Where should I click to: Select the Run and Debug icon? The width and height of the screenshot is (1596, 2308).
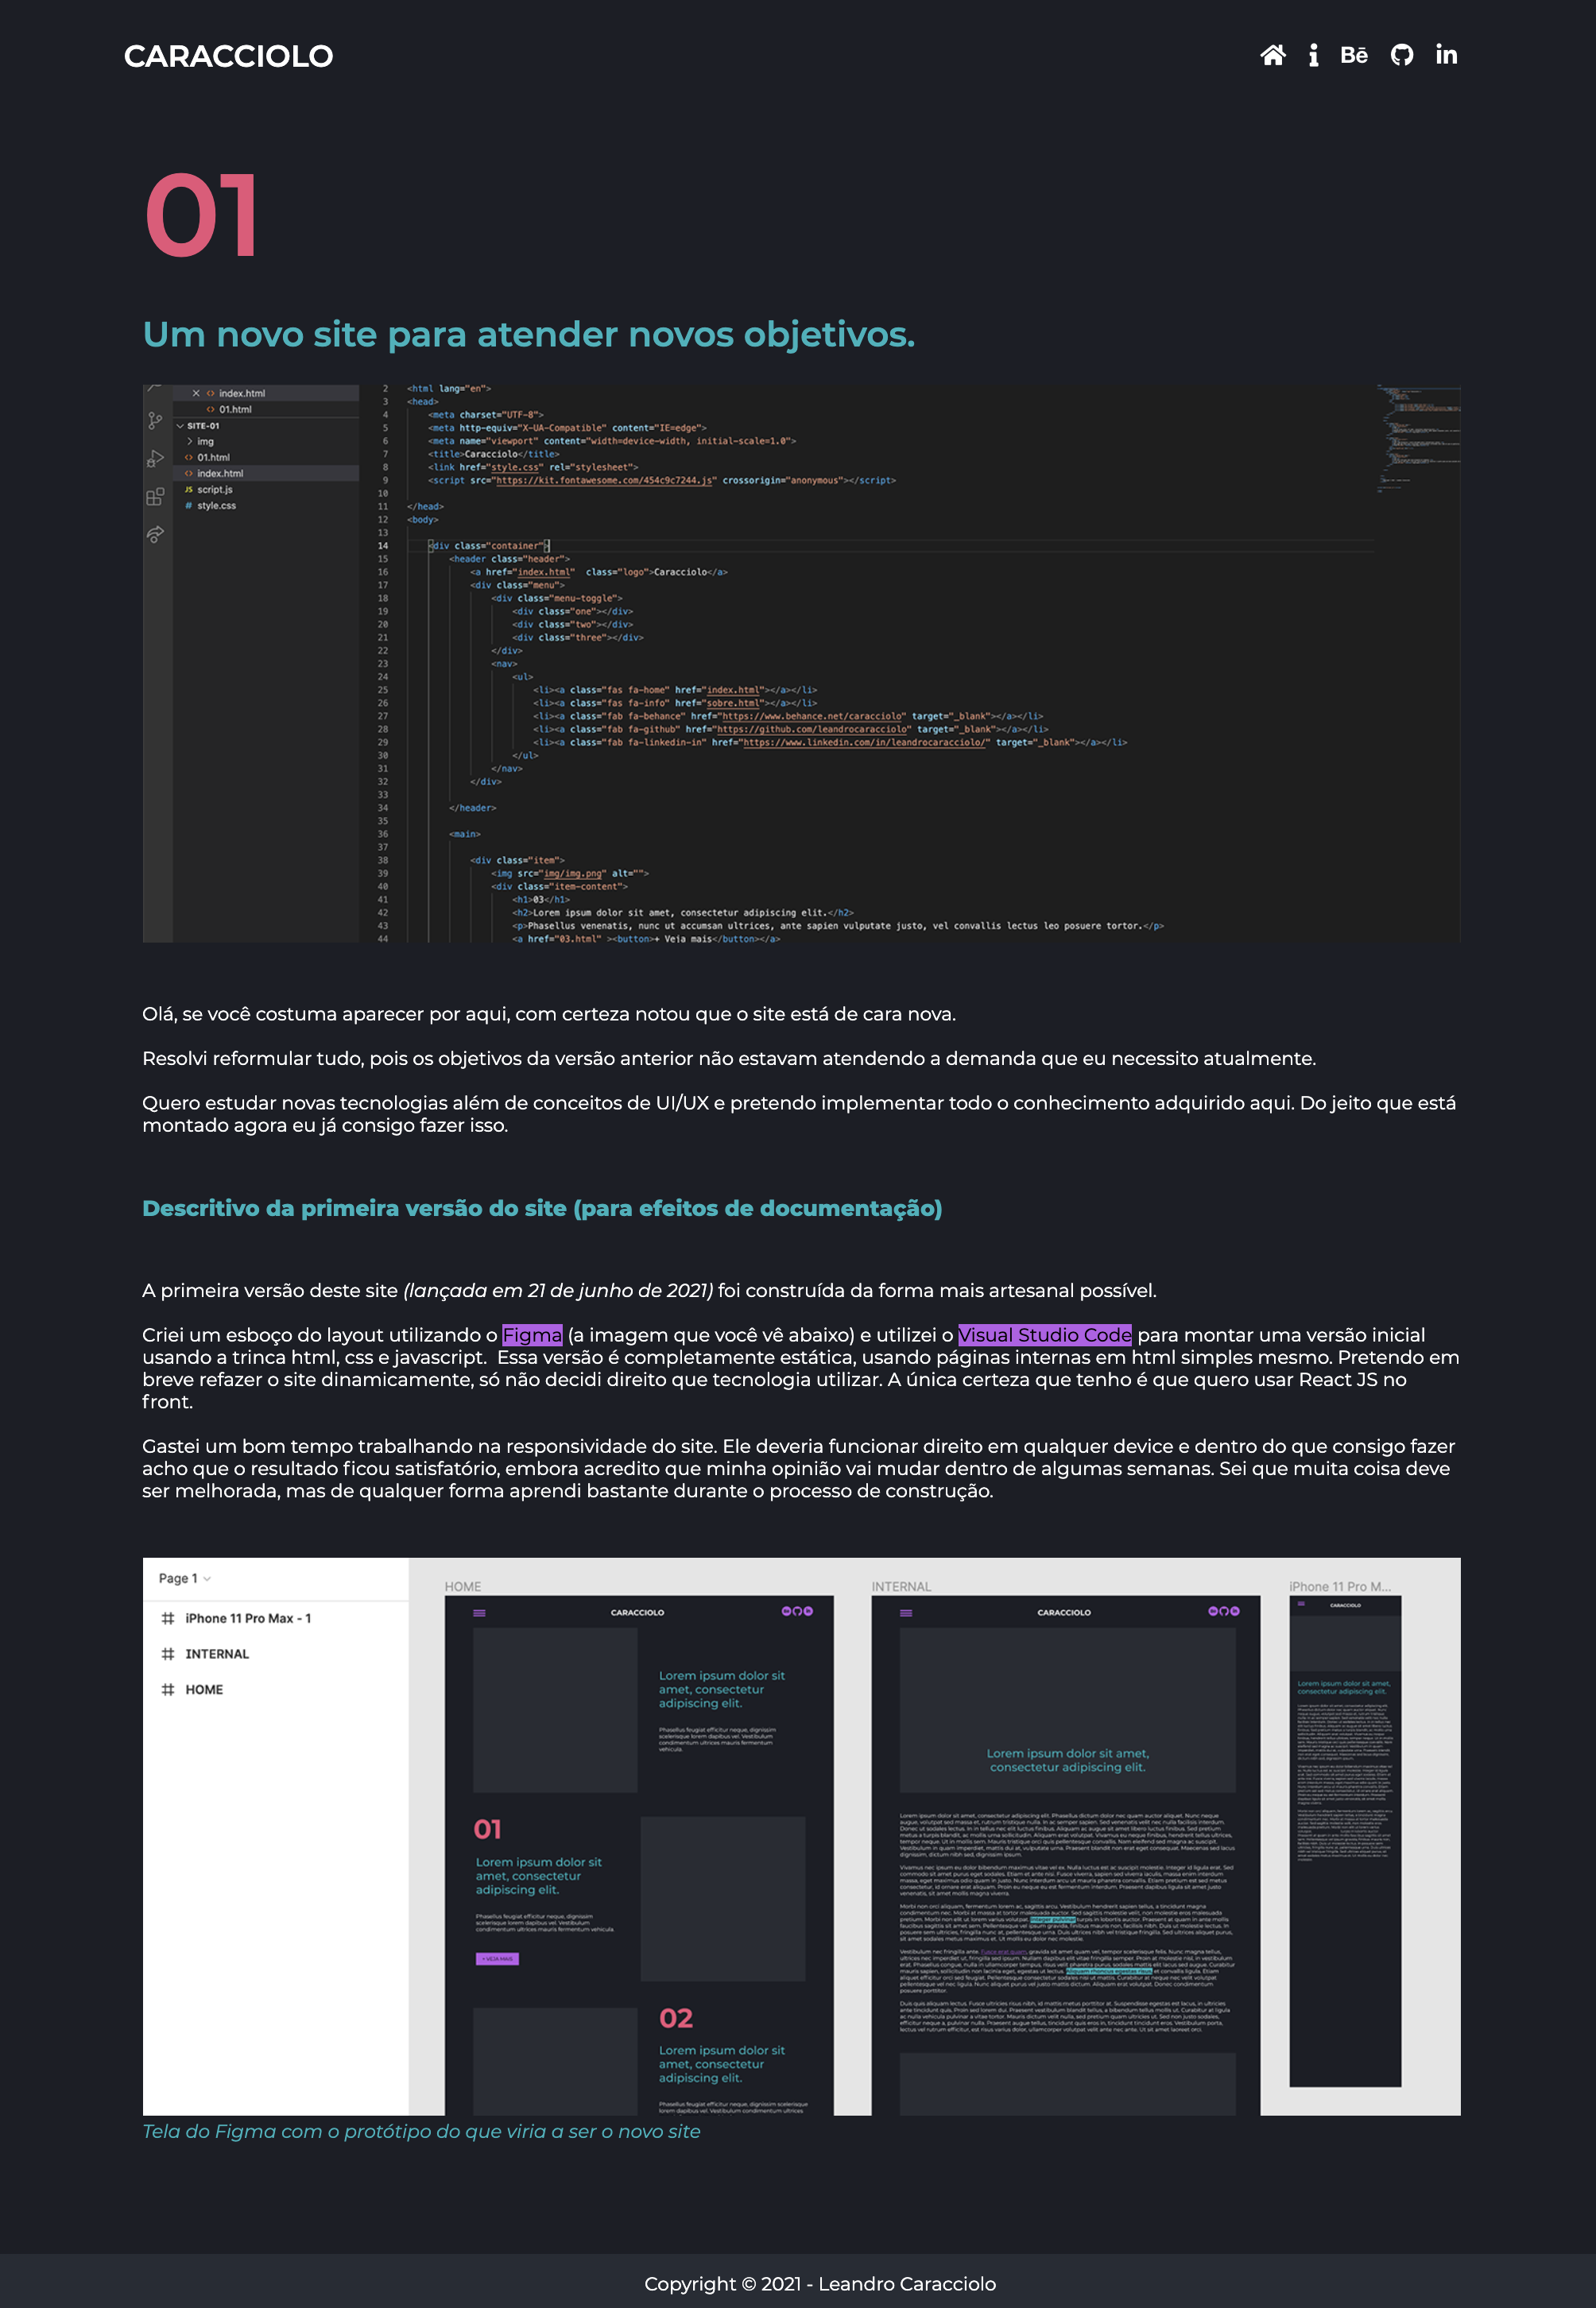(x=156, y=458)
